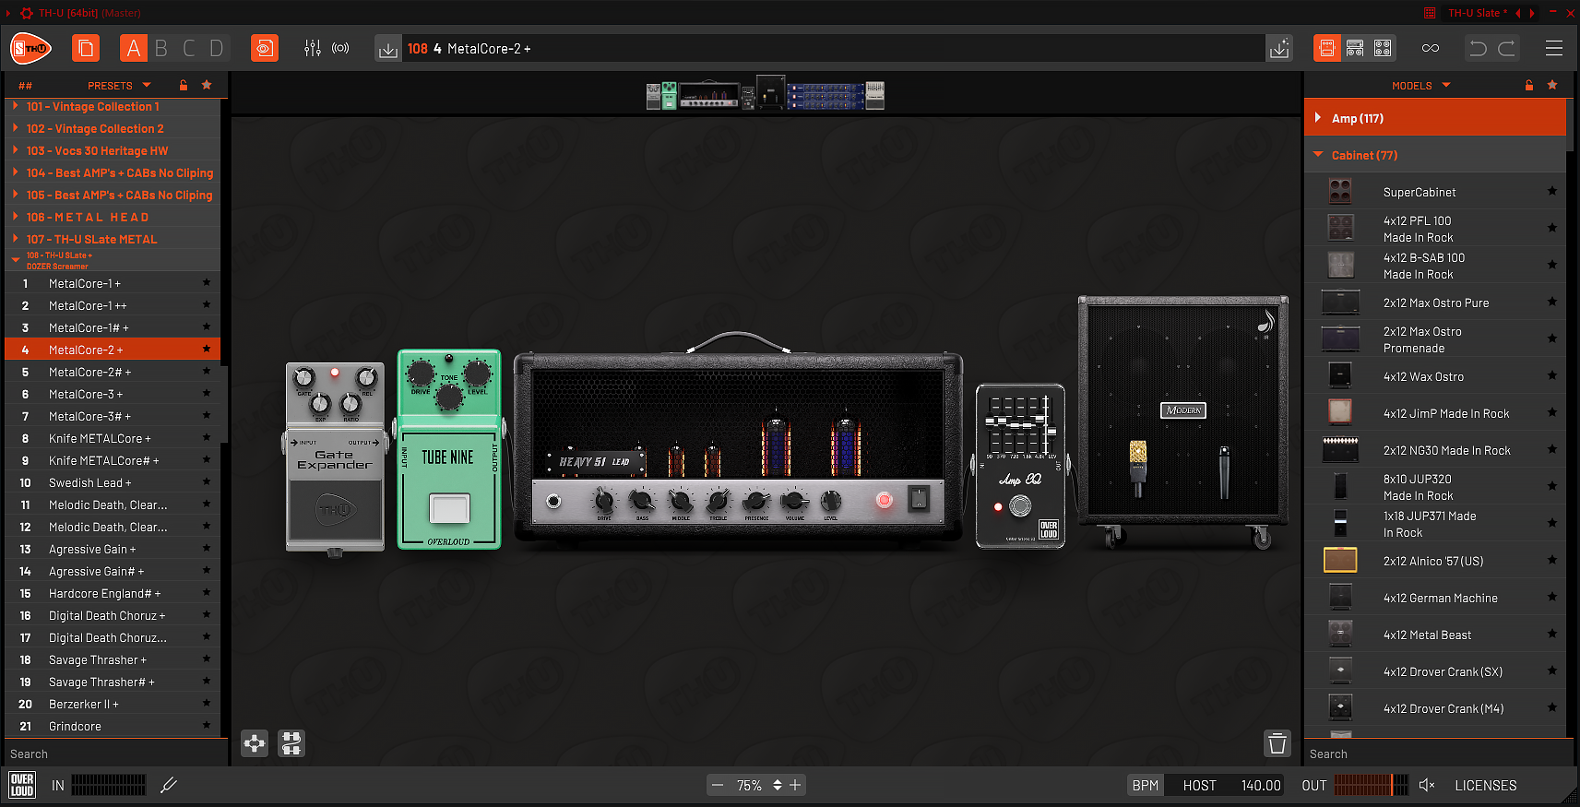Toggle favorites filter star in presets header
The image size is (1580, 807).
(207, 85)
